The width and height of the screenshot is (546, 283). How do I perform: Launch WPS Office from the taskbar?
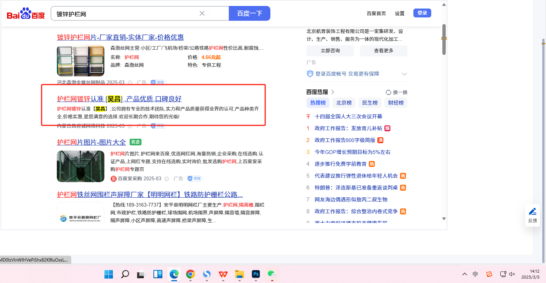(x=223, y=274)
